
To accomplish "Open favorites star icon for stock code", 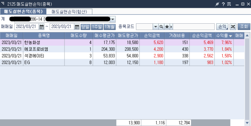I will click(167, 27).
